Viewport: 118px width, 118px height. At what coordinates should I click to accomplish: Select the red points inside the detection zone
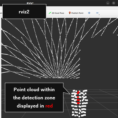tap(78, 97)
